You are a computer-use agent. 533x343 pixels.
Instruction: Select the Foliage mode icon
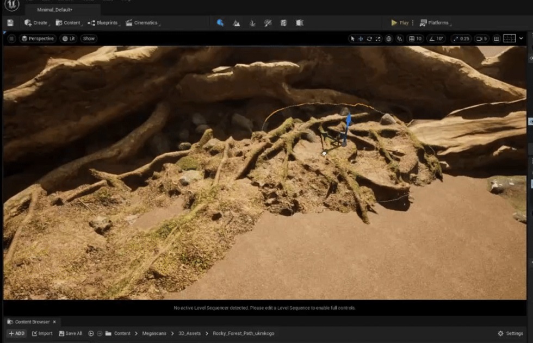click(252, 23)
